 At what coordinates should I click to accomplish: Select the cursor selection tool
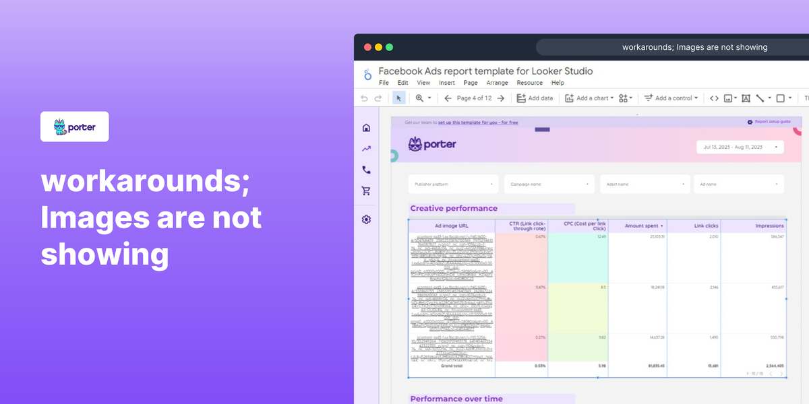pyautogui.click(x=399, y=98)
